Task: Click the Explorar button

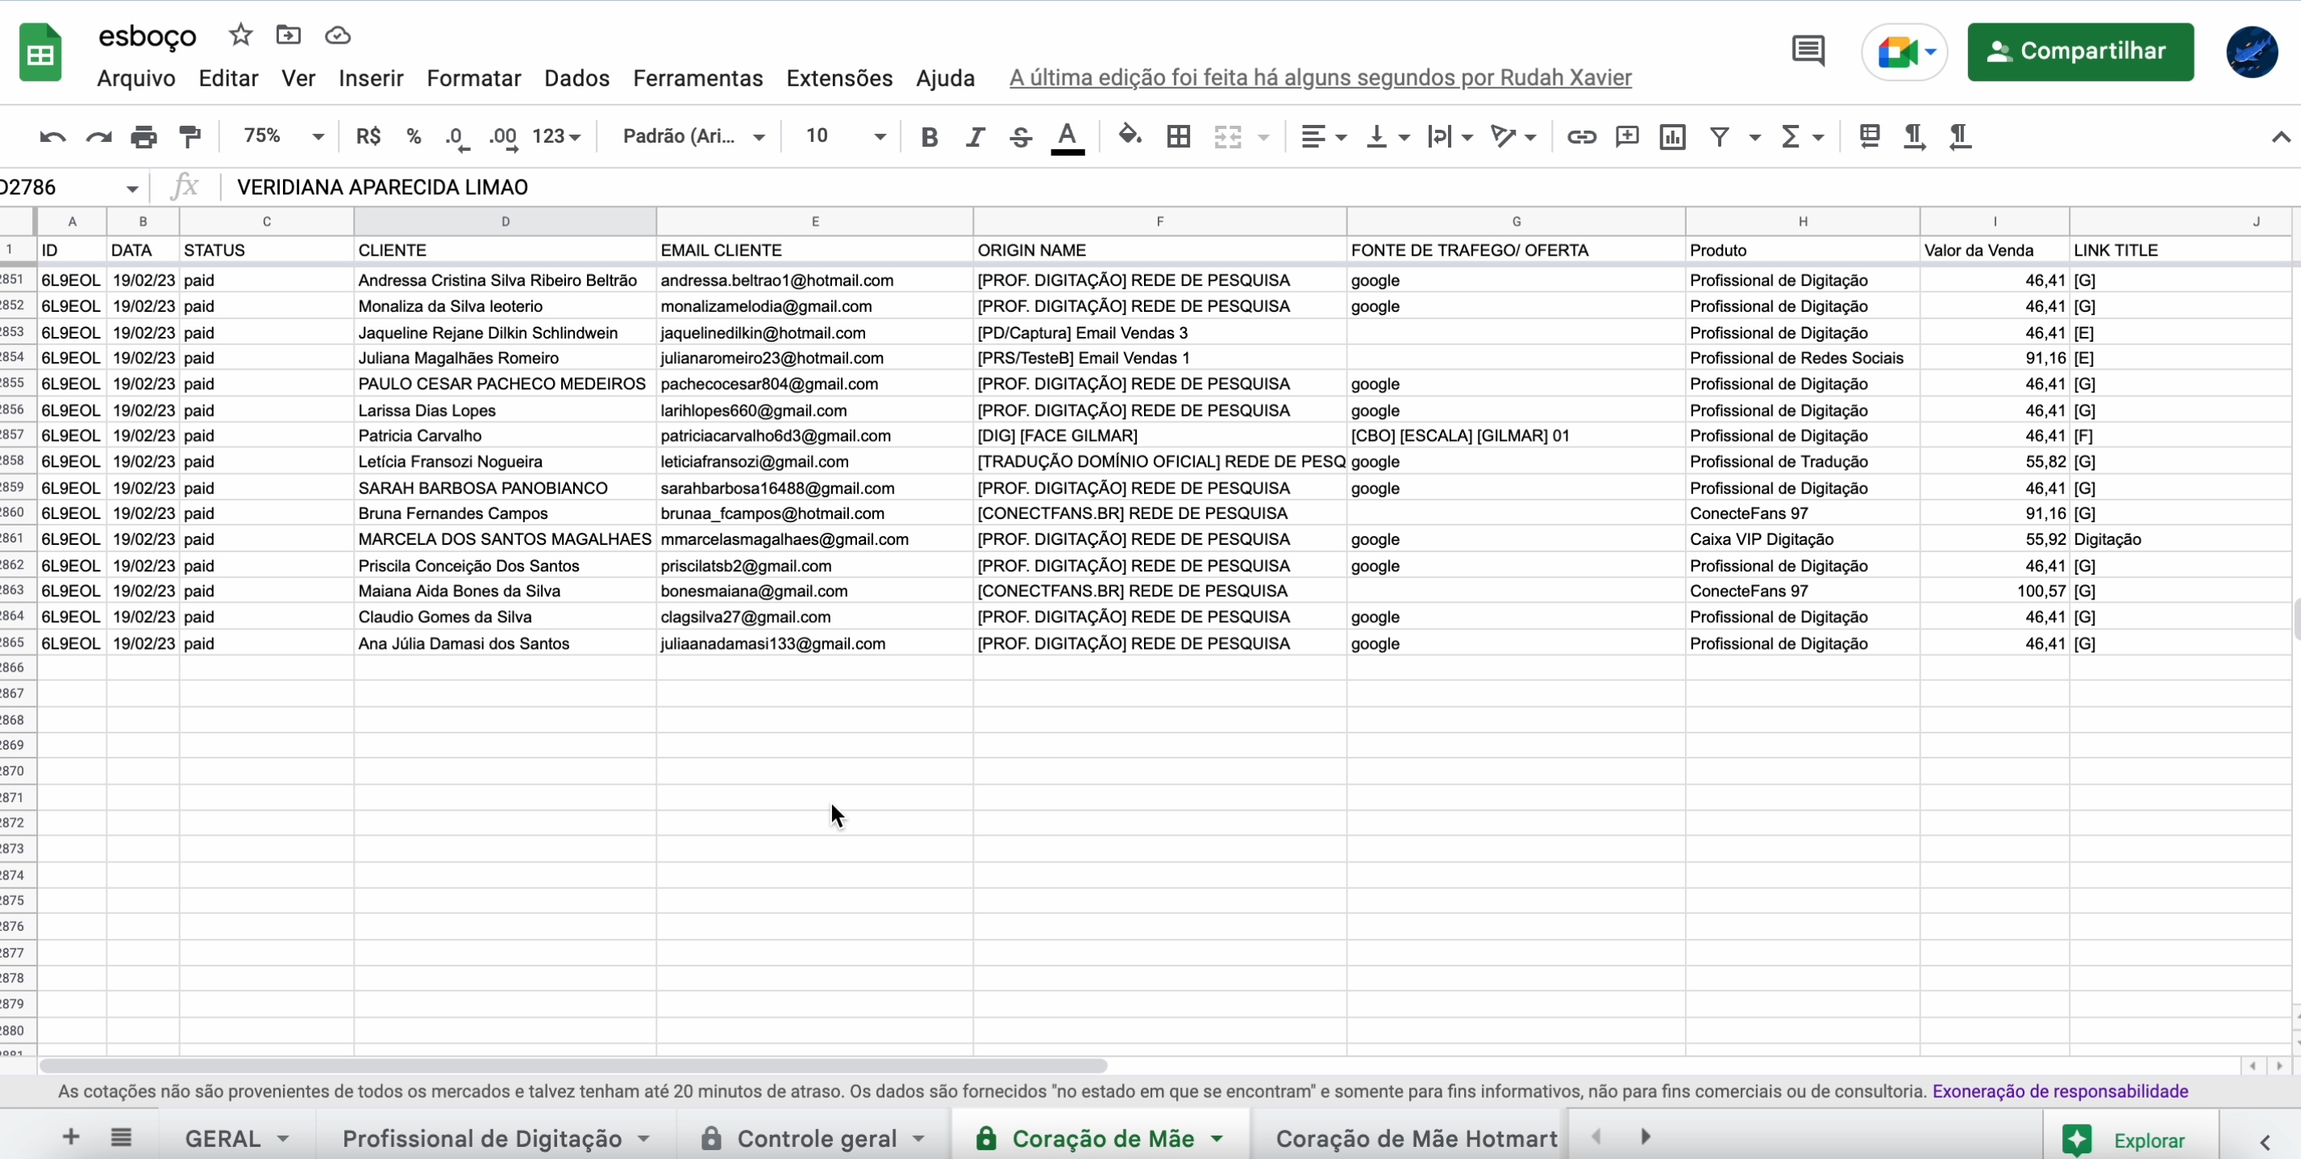Action: [2128, 1140]
